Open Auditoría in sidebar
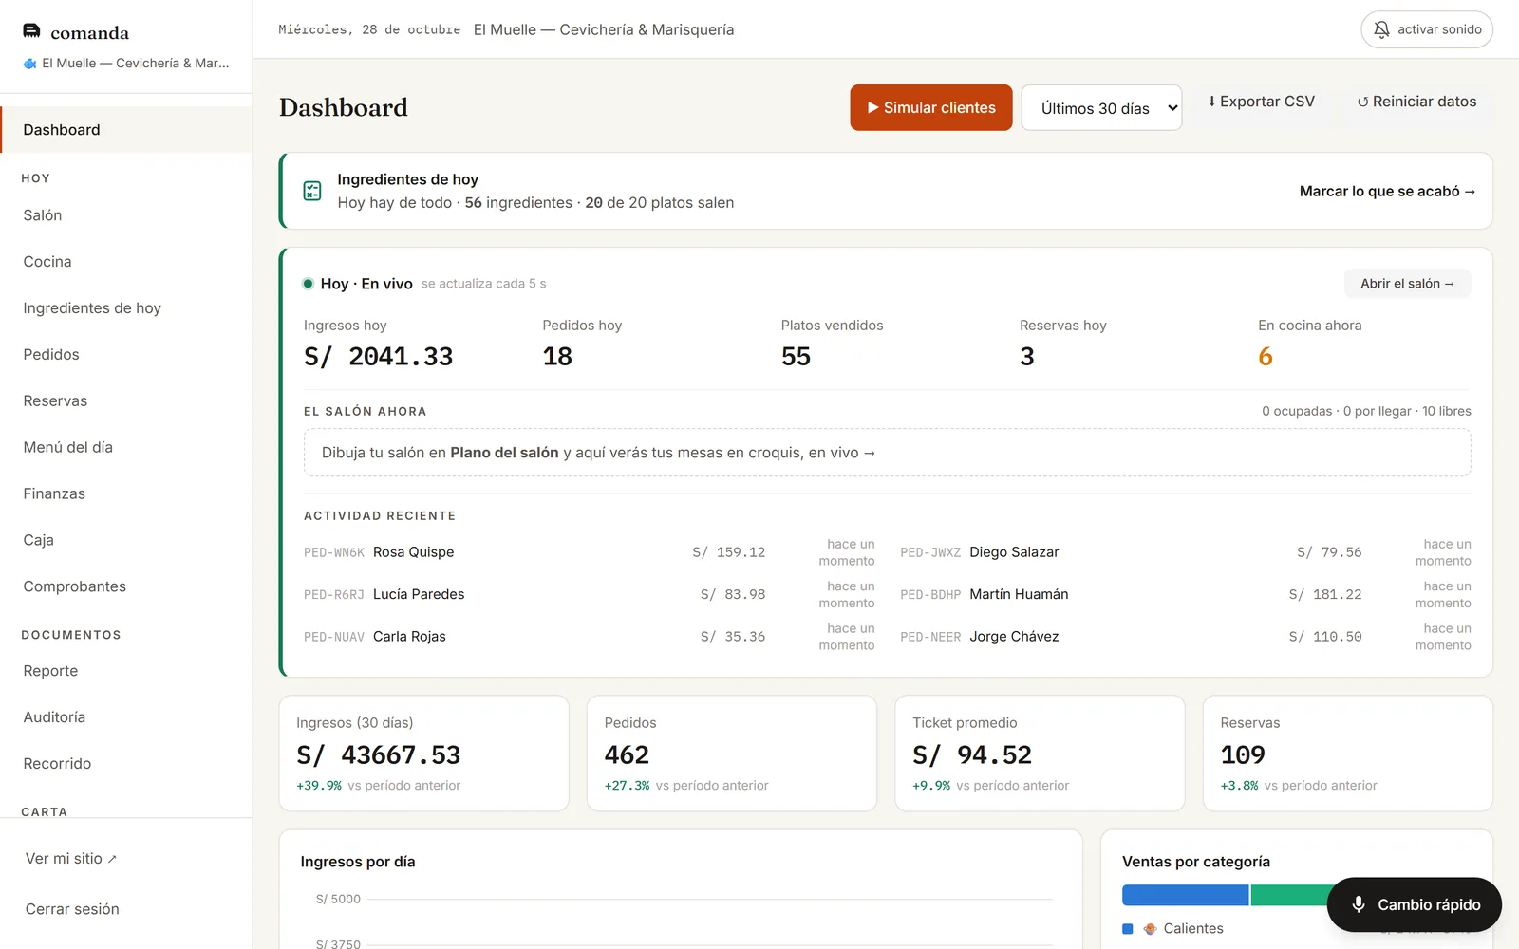This screenshot has height=949, width=1519. [126, 718]
